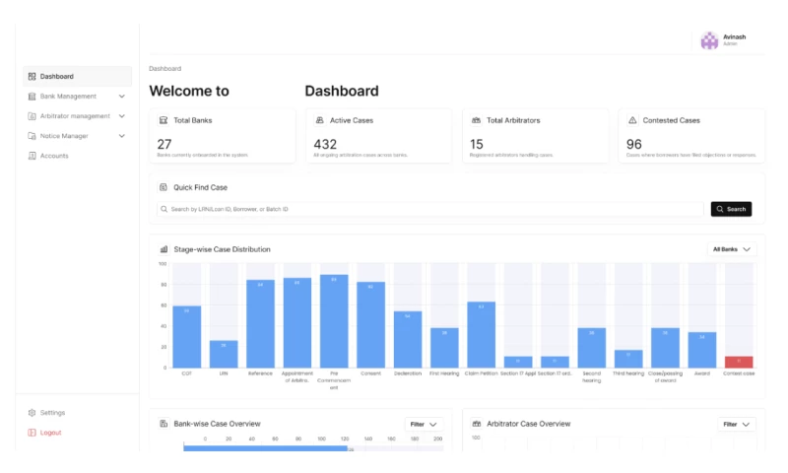Click the Logout link

coord(50,433)
